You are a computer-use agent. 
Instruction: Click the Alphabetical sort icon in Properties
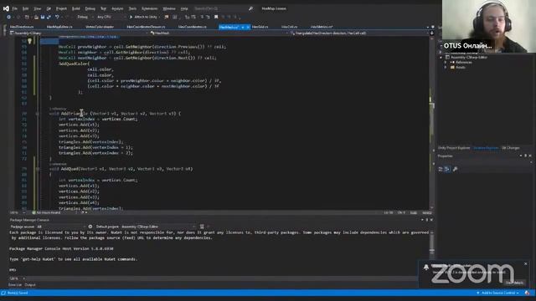coord(447,169)
